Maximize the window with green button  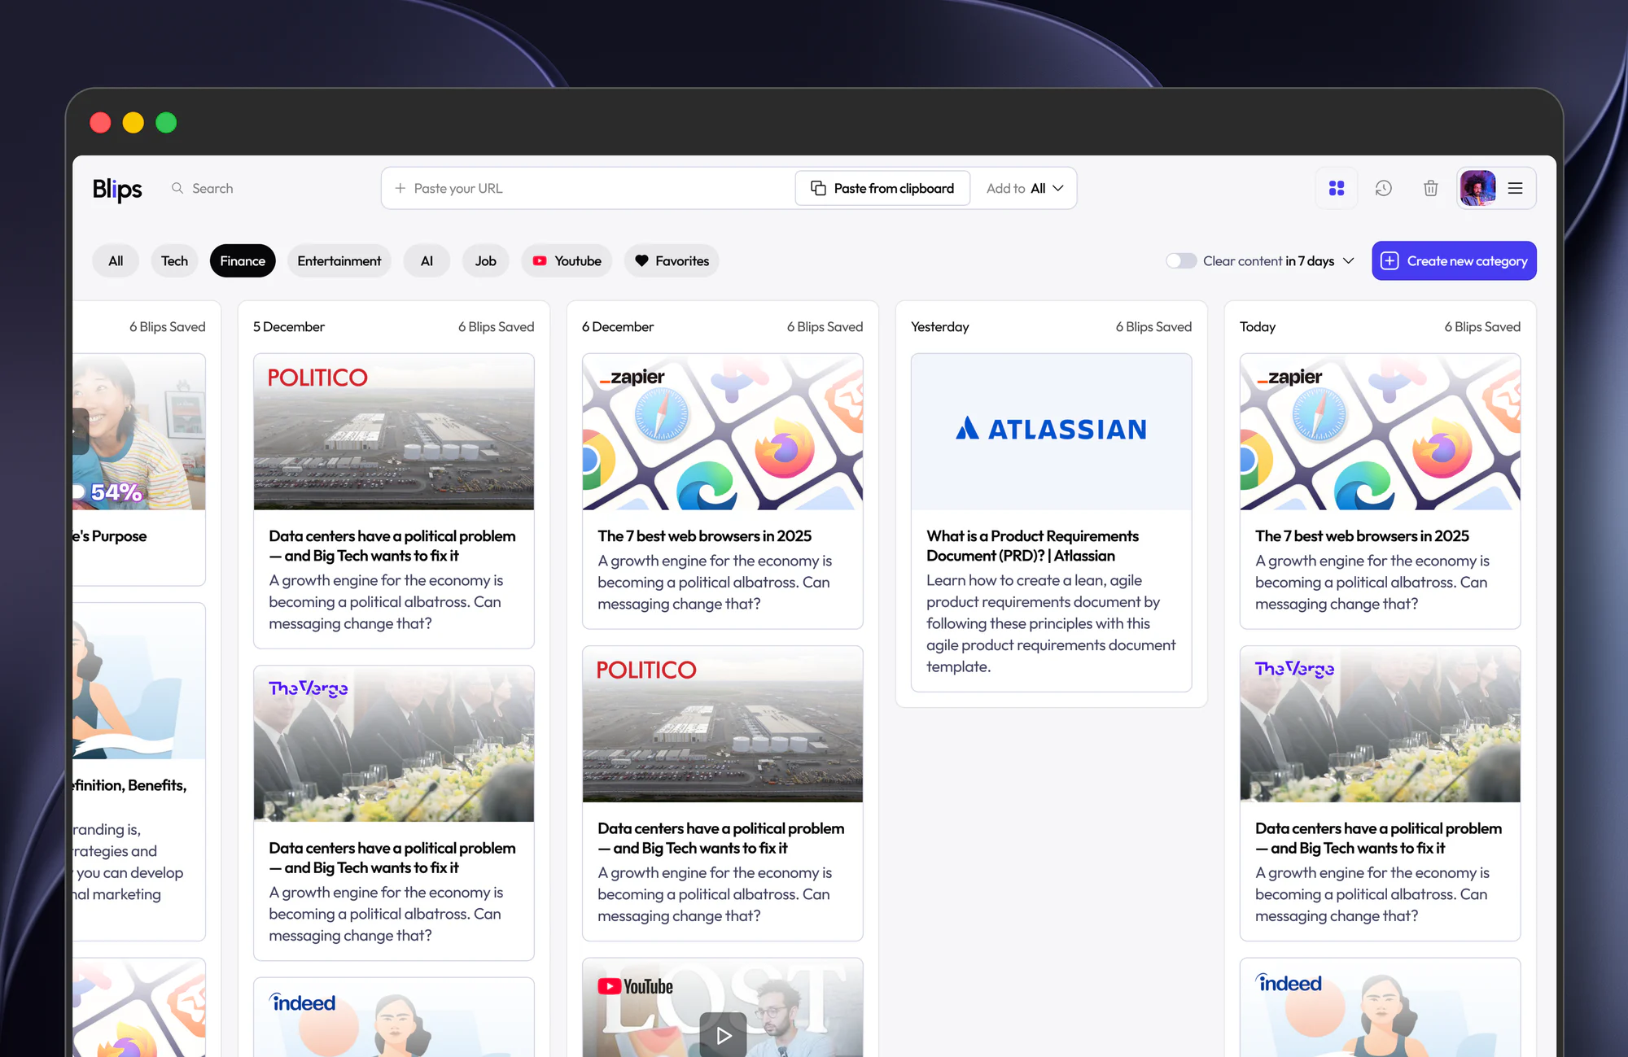point(166,123)
